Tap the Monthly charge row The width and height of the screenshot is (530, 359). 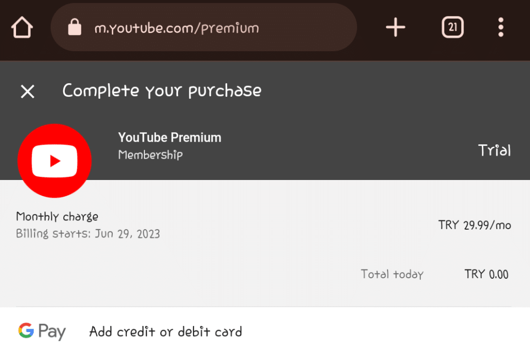click(57, 217)
